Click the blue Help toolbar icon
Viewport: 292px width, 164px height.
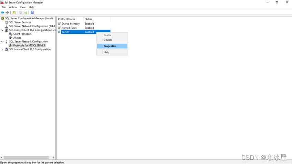click(x=32, y=12)
